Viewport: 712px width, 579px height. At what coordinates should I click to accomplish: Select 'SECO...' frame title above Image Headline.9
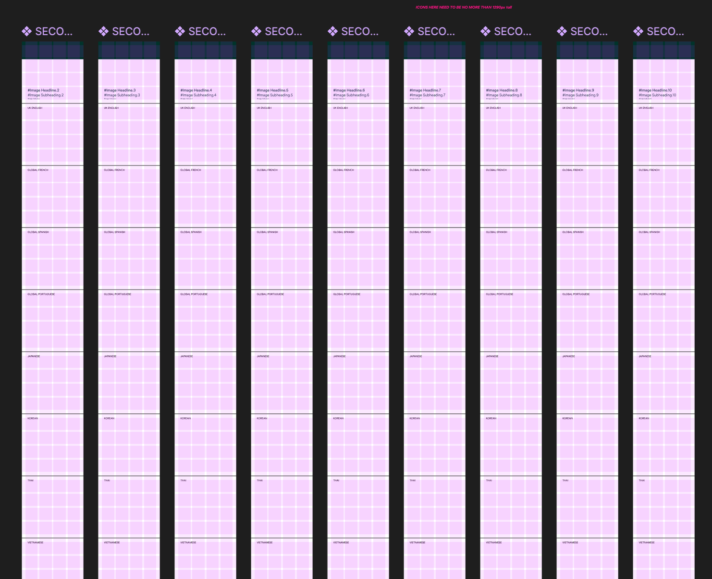pos(589,32)
